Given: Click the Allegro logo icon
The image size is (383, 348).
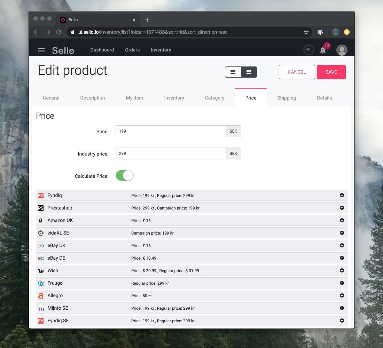Looking at the screenshot, I should pos(41,296).
